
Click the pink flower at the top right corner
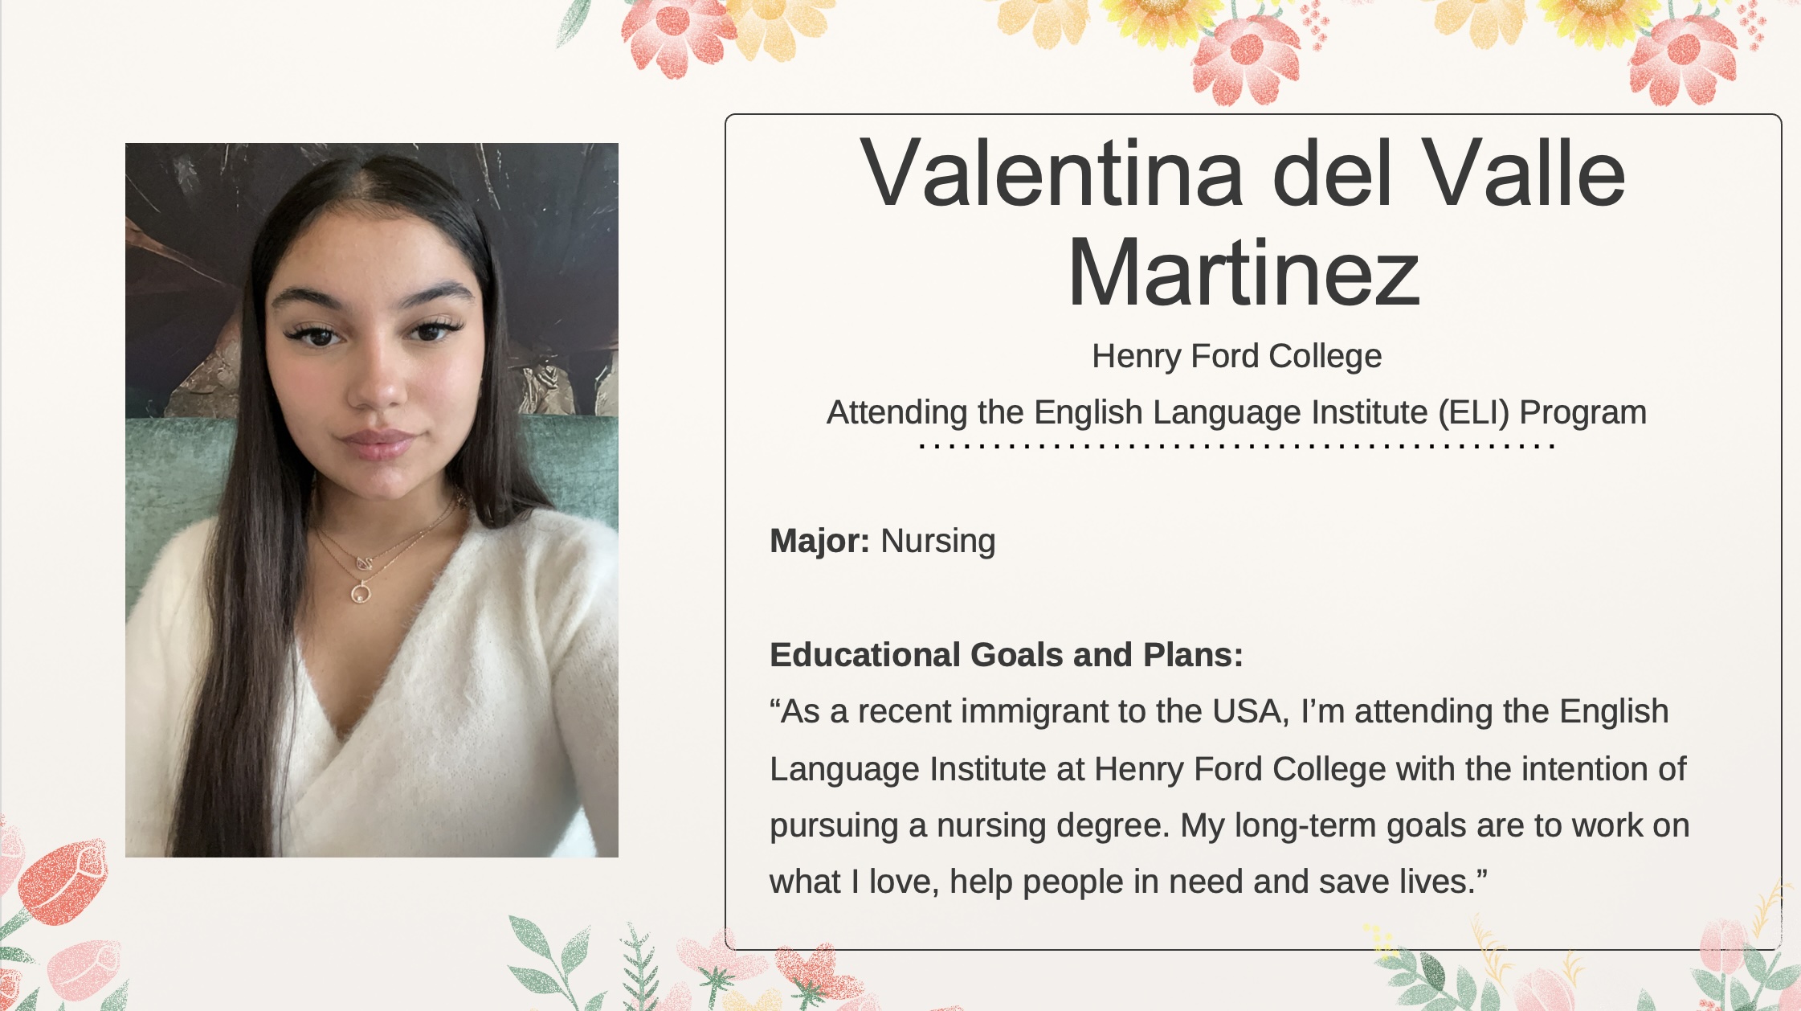tap(1683, 60)
